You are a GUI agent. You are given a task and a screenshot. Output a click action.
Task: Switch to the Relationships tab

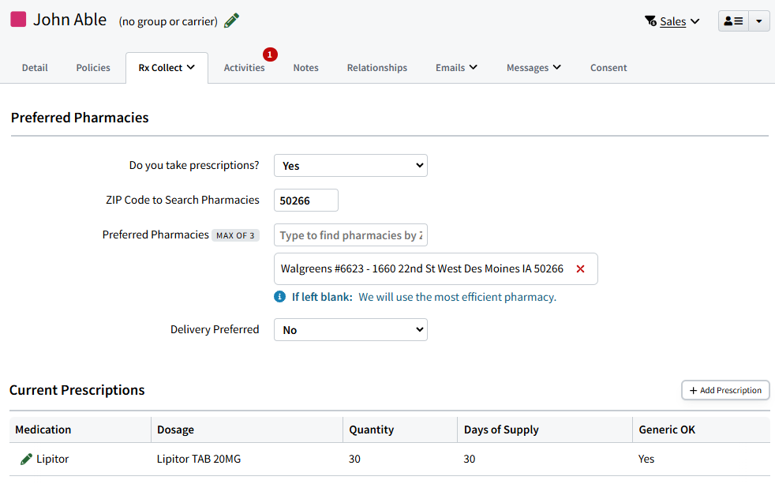376,67
